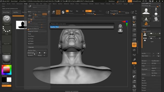Open the Help menu
This screenshot has height=92, width=164.
[3, 6]
